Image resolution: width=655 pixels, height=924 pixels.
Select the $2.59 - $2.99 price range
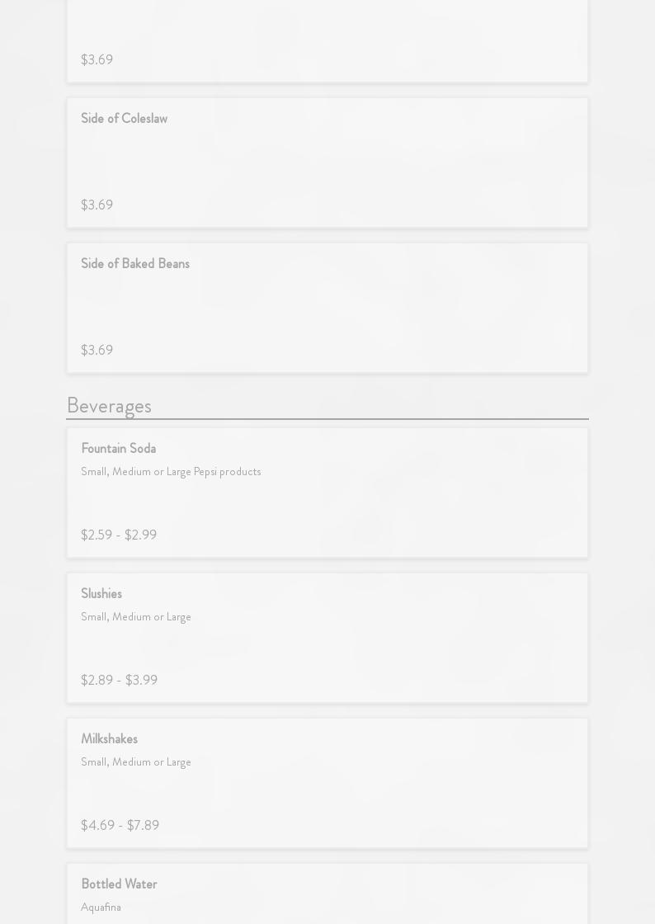pos(119,535)
